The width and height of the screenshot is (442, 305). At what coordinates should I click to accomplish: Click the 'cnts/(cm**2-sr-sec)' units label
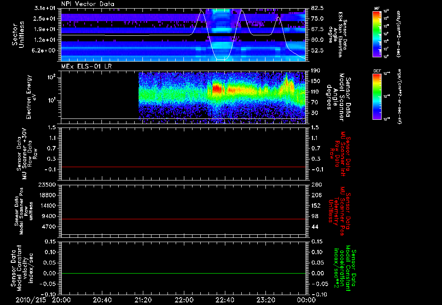398,34
